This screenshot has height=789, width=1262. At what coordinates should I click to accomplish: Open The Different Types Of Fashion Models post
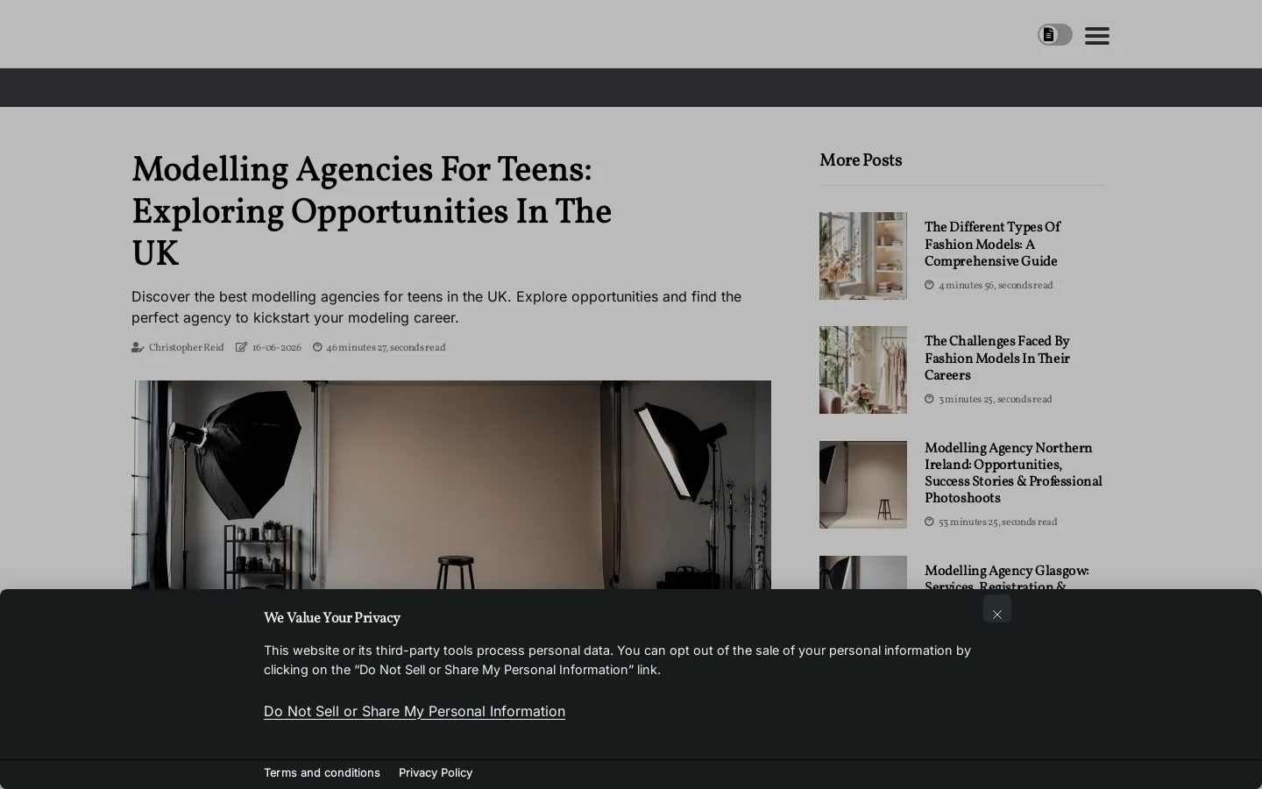tap(992, 245)
